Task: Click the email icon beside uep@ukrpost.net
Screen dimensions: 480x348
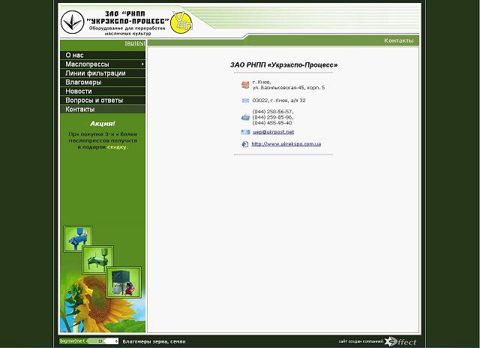Action: 245,132
